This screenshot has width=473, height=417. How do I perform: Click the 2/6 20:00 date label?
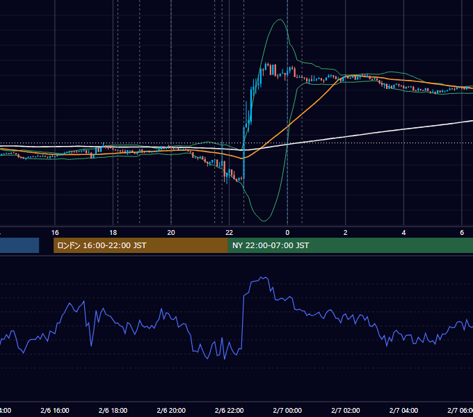click(x=171, y=410)
